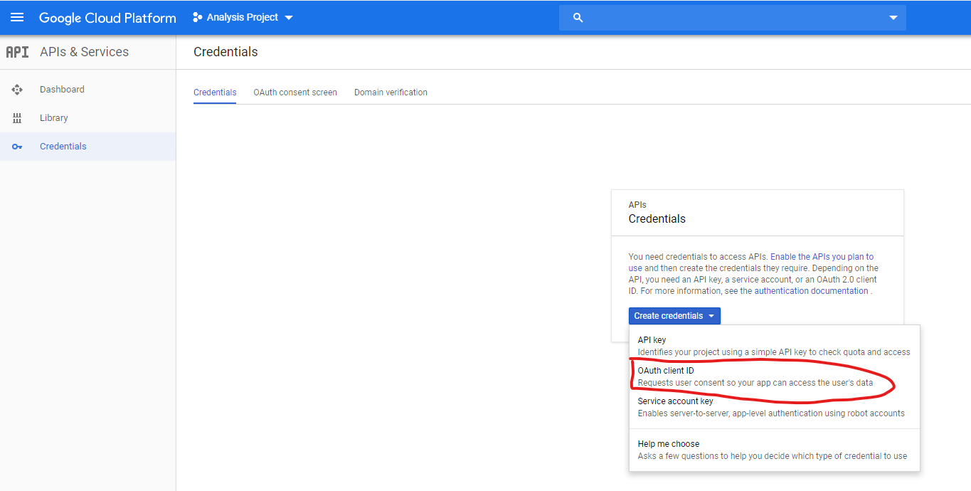Screen dimensions: 971x491
Task: Switch to Domain verification tab
Action: click(391, 93)
